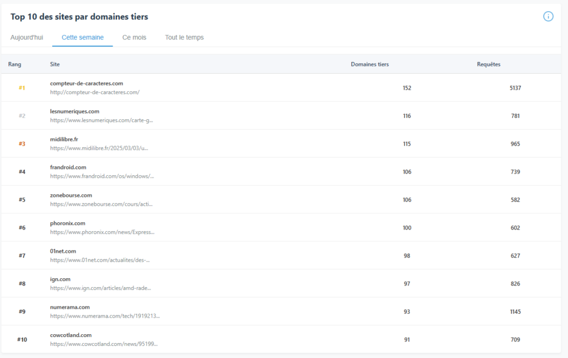
Task: Click the 93 domaines tiers value
Action: [x=407, y=311]
